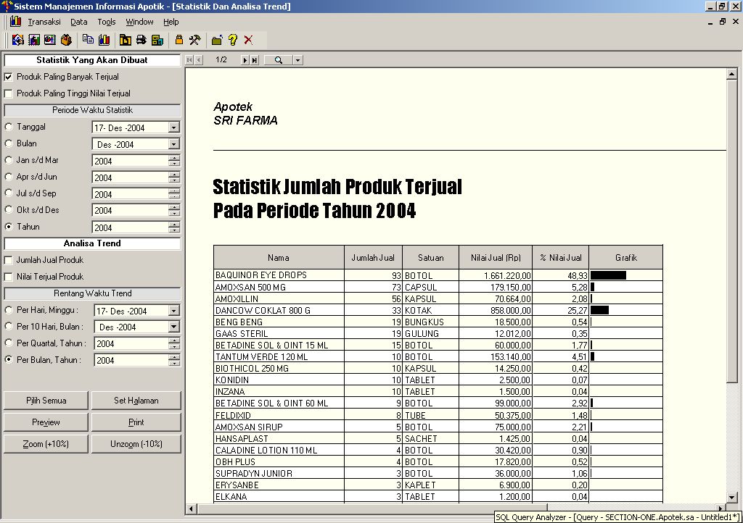Open the hammer and wrench tools icon
The image size is (743, 523).
point(194,40)
